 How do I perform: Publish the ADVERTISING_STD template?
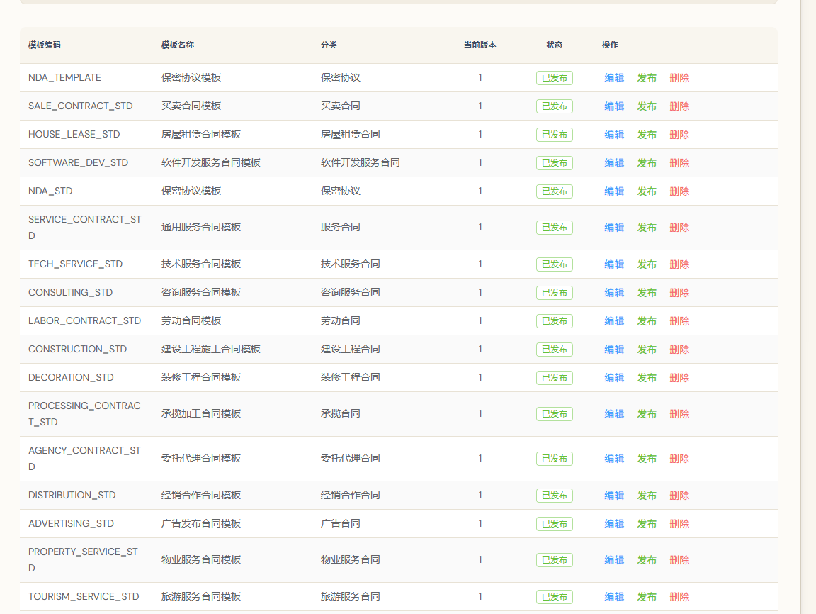[x=647, y=524]
